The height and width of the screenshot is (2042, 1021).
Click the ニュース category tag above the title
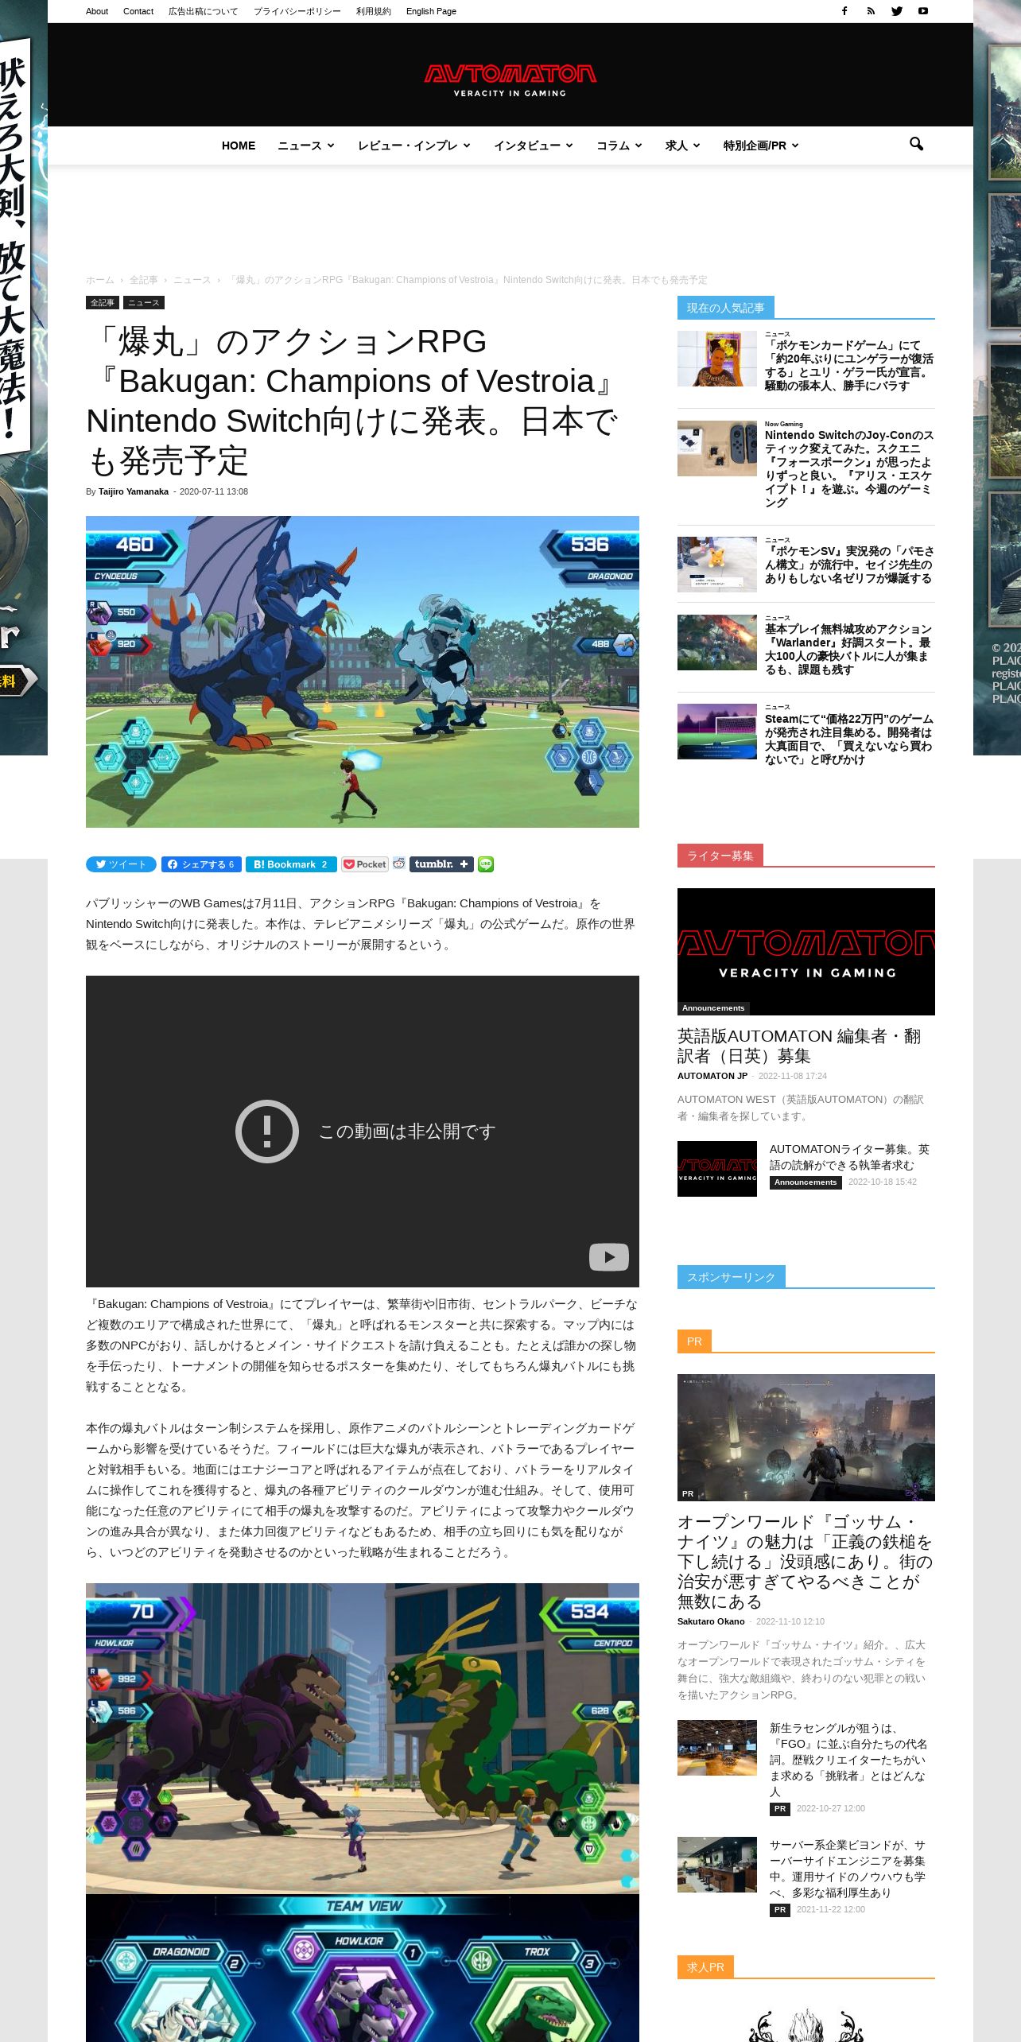(144, 303)
